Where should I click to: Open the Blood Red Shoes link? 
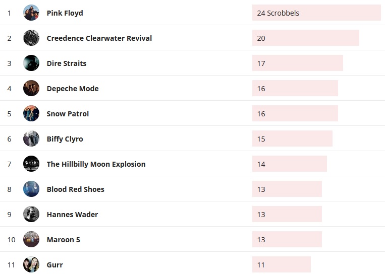[75, 189]
